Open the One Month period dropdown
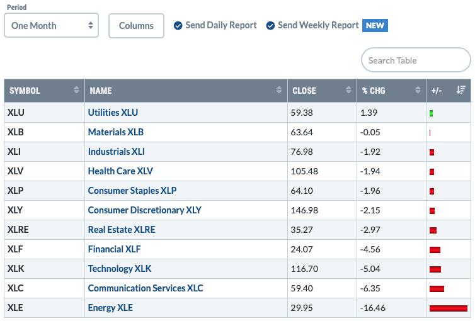The height and width of the screenshot is (321, 475). tap(52, 26)
